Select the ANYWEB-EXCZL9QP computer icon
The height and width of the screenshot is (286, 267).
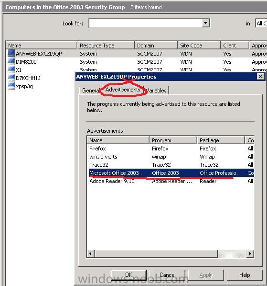point(11,53)
